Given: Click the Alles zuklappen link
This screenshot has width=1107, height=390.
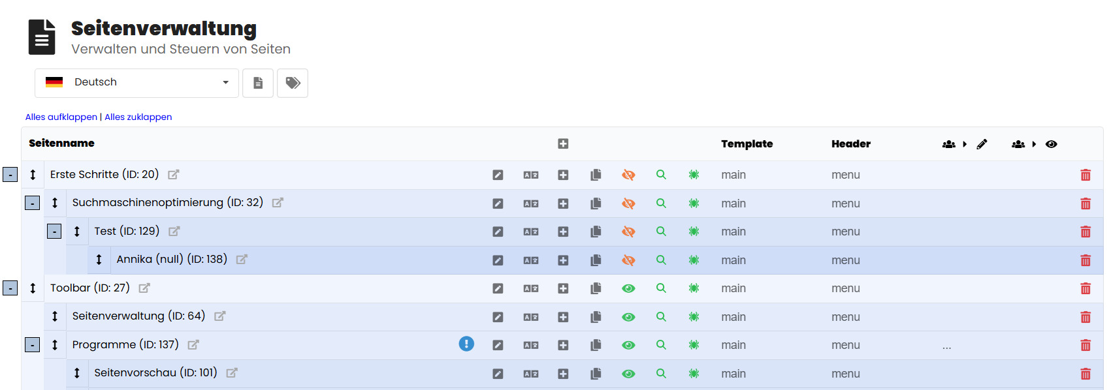Looking at the screenshot, I should pos(138,117).
